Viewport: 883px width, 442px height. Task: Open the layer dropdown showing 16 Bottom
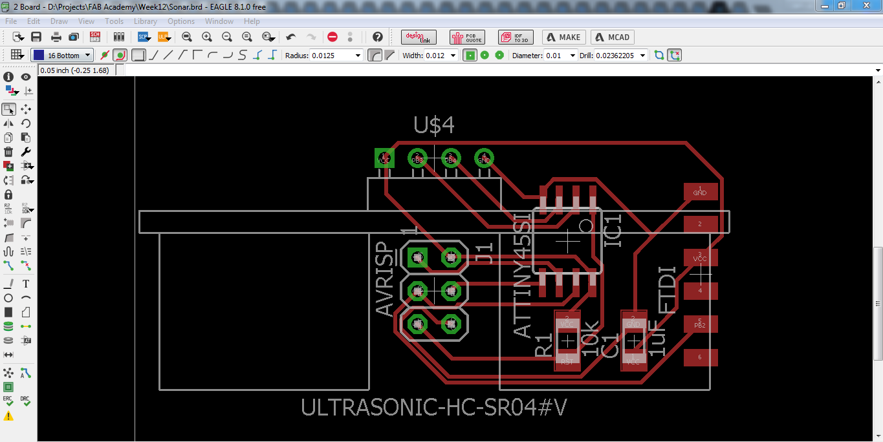coord(62,56)
